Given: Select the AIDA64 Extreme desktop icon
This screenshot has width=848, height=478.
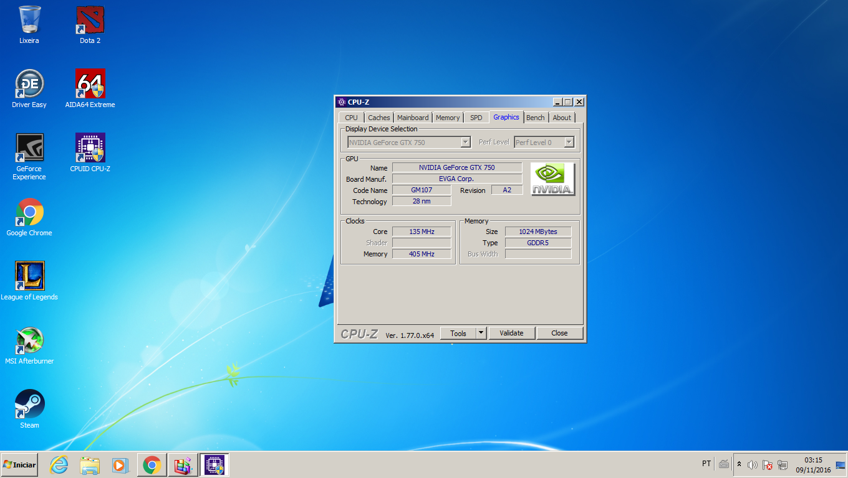Looking at the screenshot, I should point(90,89).
